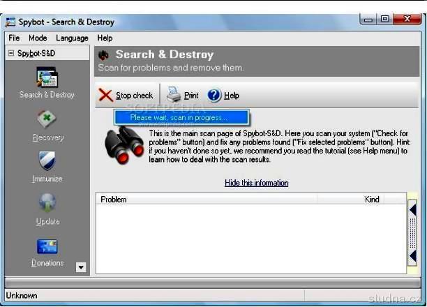
Task: Maximize the Spybot window
Action: pyautogui.click(x=385, y=19)
